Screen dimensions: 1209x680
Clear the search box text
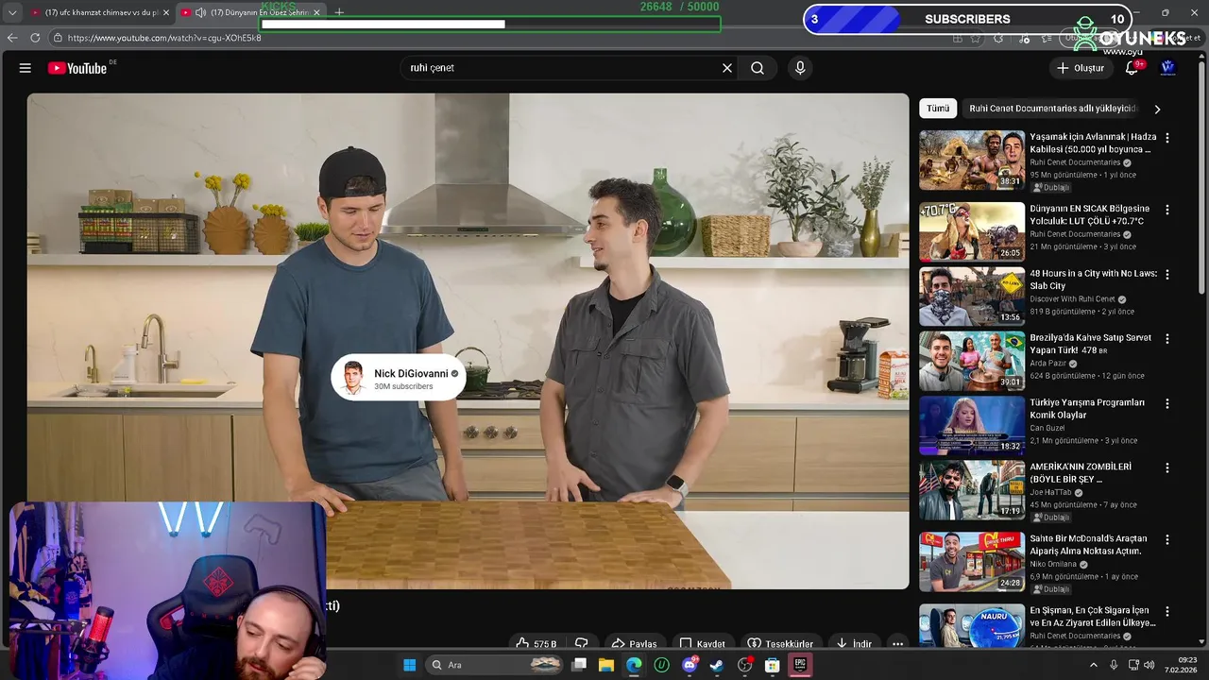pyautogui.click(x=727, y=68)
